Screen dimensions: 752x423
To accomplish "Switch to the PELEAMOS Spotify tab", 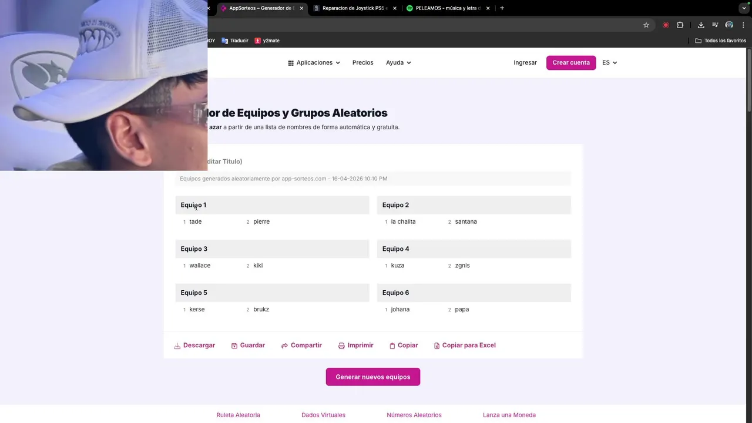I will pyautogui.click(x=448, y=8).
